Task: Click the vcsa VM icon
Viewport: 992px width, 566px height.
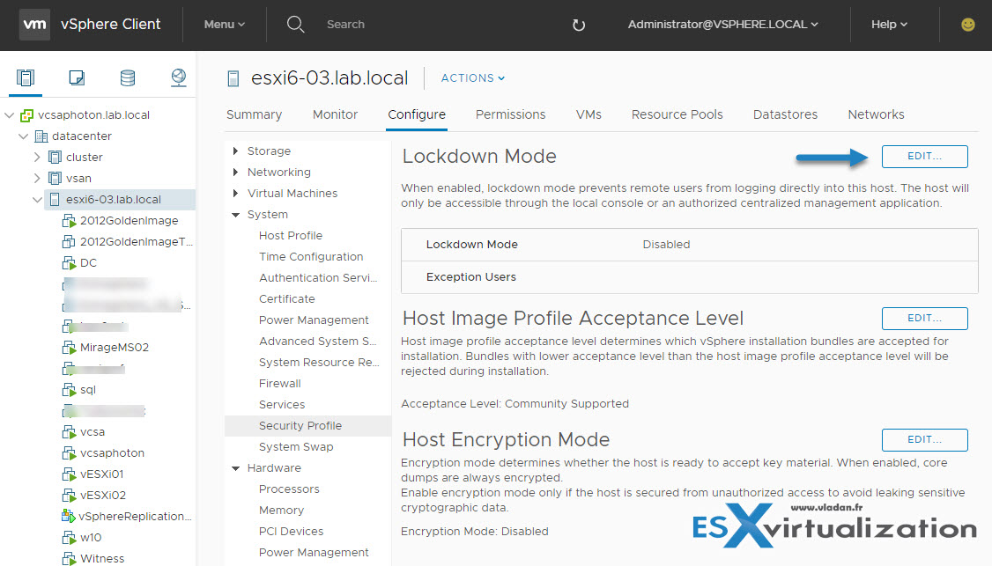Action: (69, 432)
